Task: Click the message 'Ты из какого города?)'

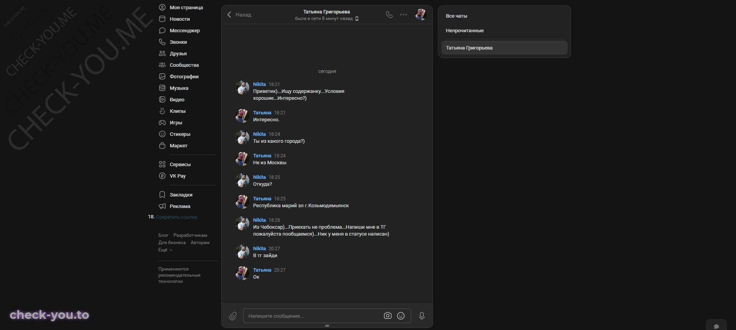Action: click(279, 141)
